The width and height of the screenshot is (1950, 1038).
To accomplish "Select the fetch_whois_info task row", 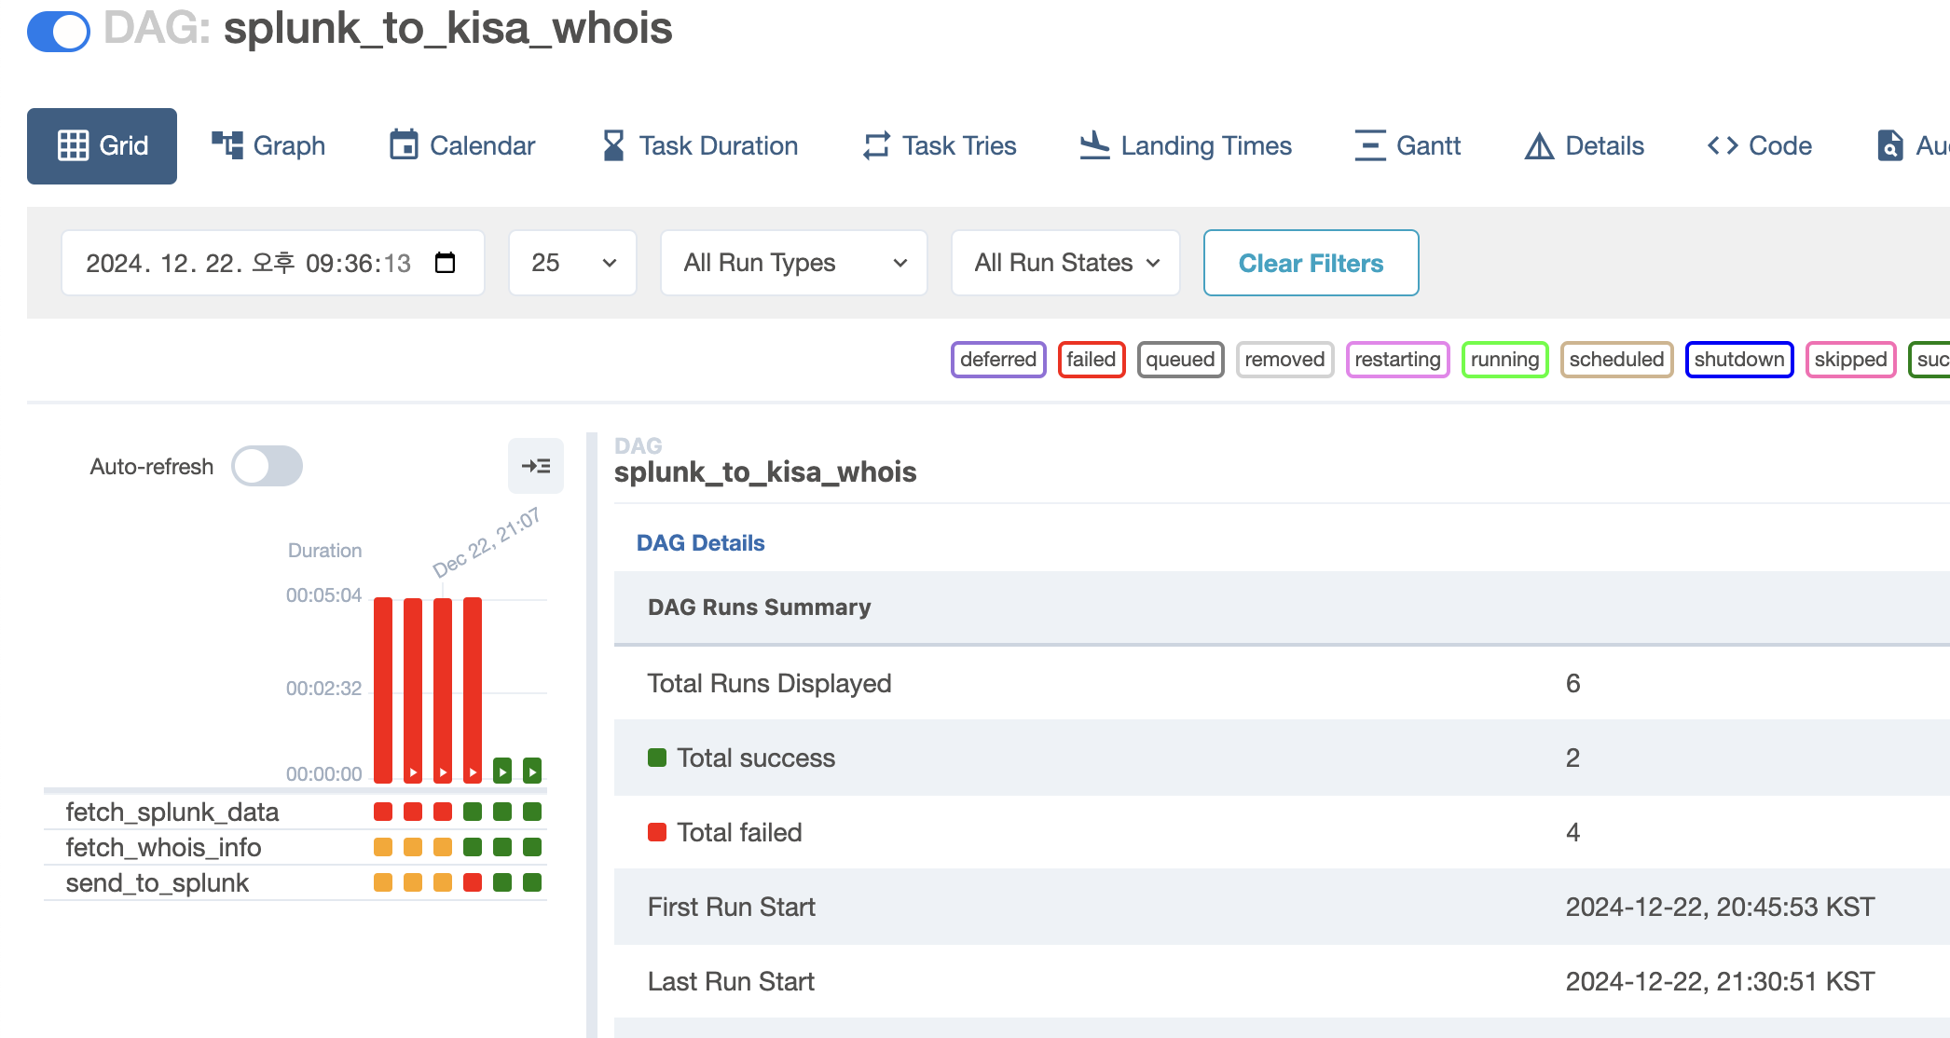I will [x=295, y=847].
